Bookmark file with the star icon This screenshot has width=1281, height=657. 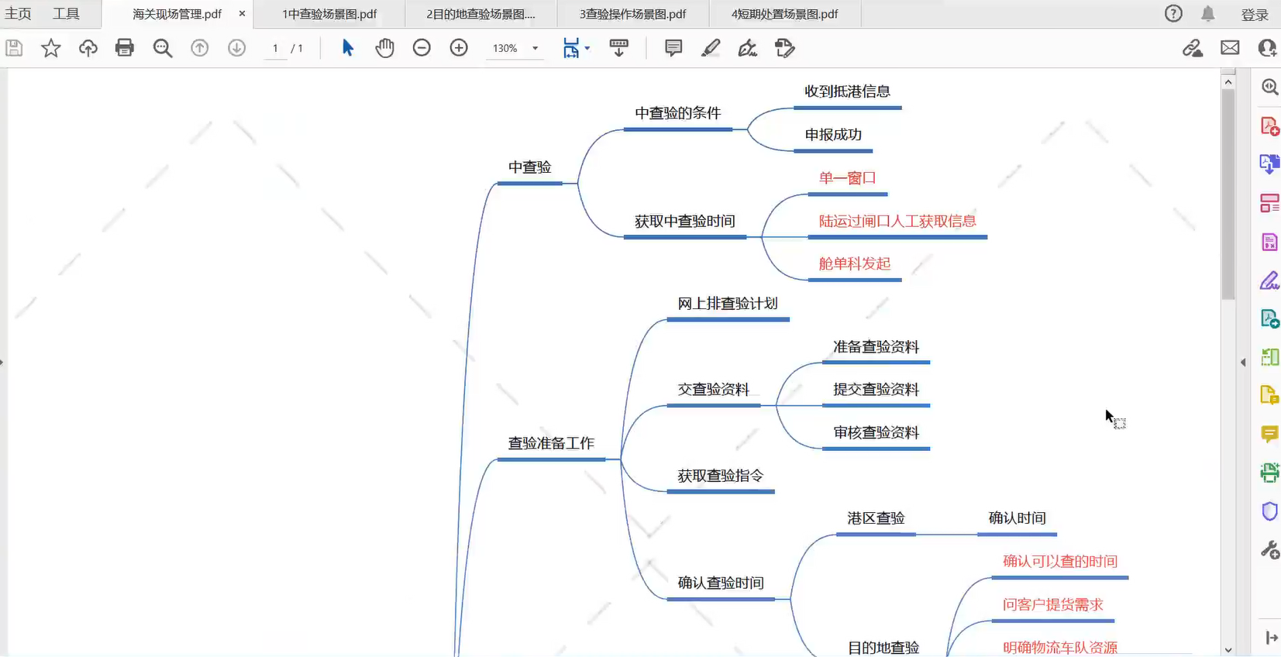coord(51,48)
